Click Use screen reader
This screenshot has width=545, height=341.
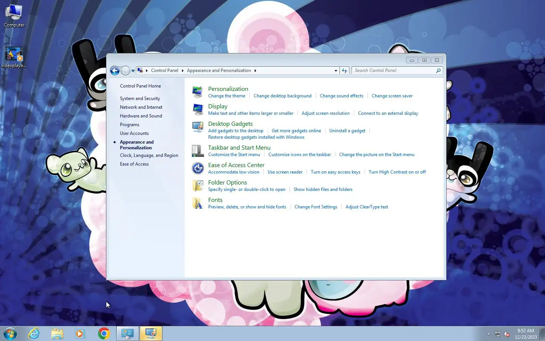[x=285, y=172]
